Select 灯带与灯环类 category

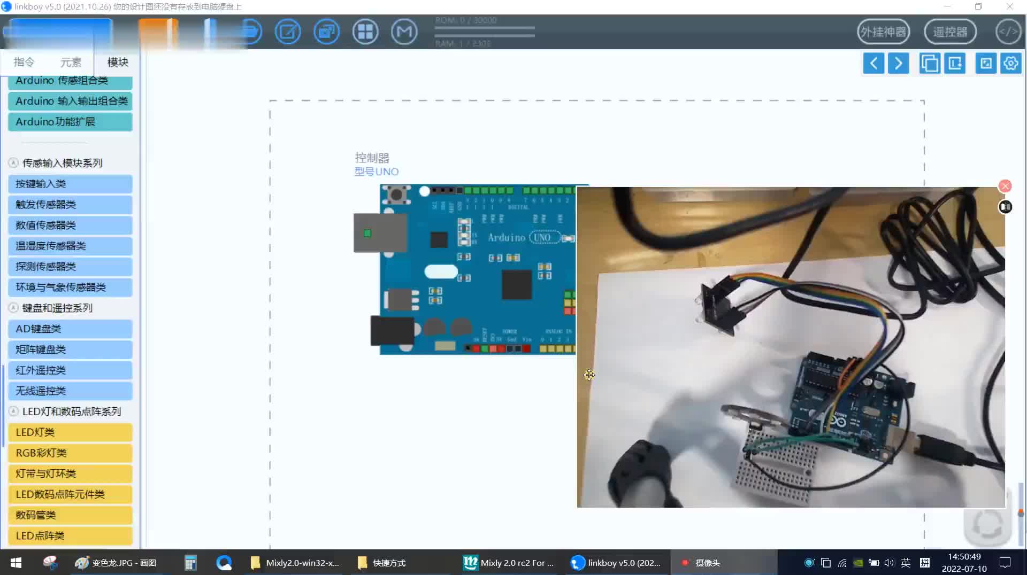pyautogui.click(x=70, y=473)
